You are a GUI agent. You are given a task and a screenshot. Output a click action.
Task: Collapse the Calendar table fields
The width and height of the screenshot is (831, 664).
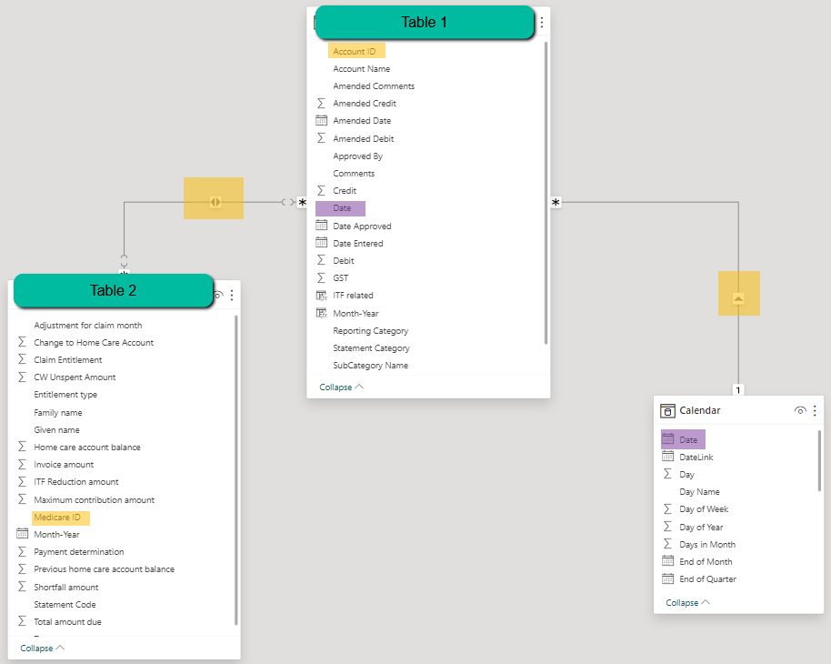click(687, 602)
